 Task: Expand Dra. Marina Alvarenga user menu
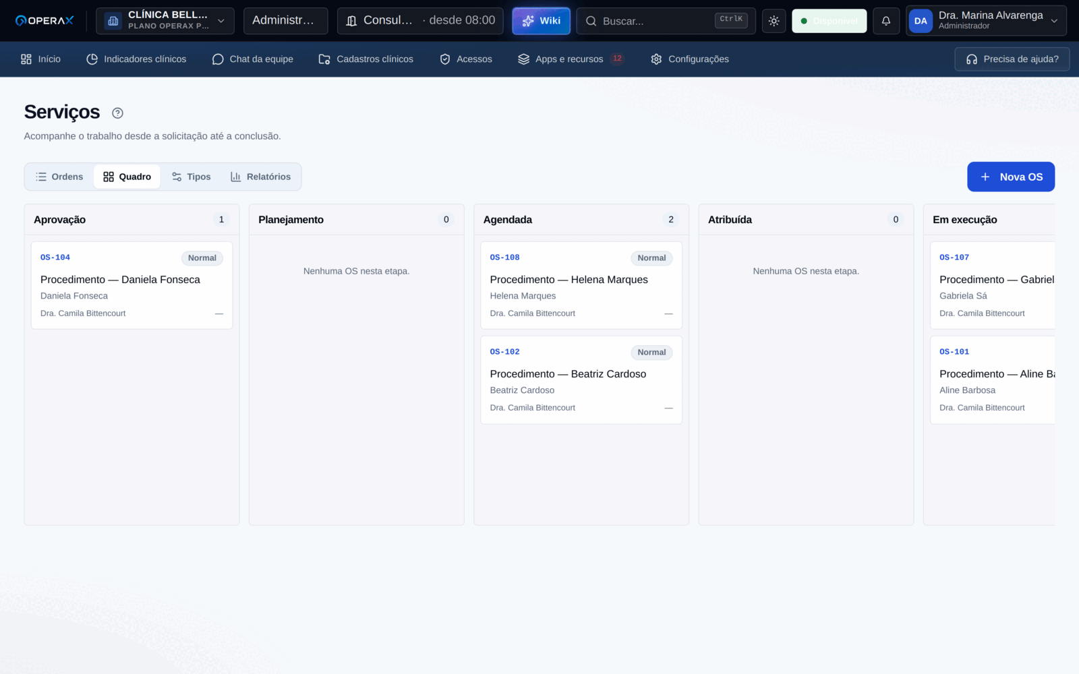tap(987, 21)
